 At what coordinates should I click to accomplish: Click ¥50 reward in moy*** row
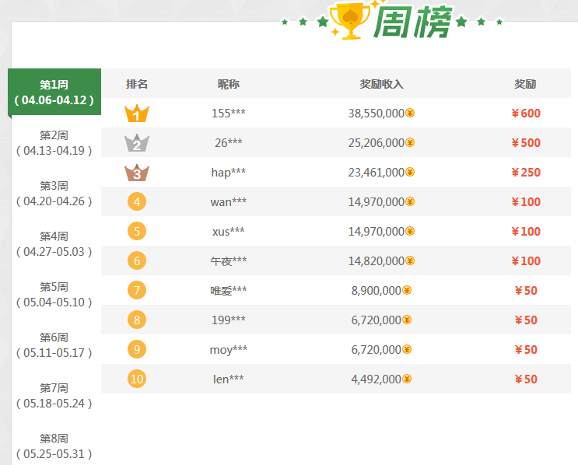(x=526, y=349)
